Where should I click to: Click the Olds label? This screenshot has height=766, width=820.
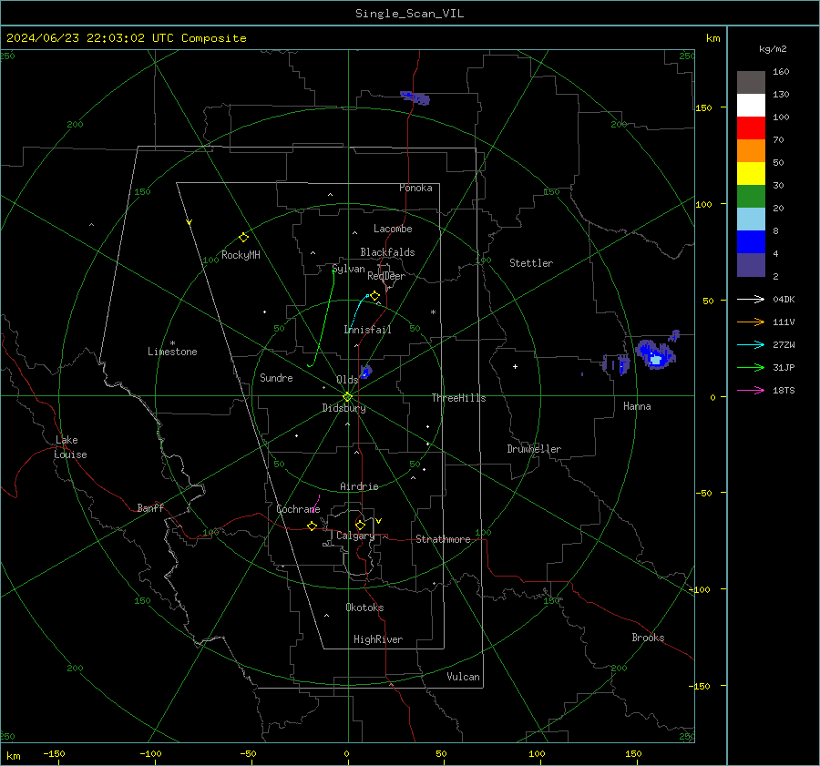[x=347, y=380]
